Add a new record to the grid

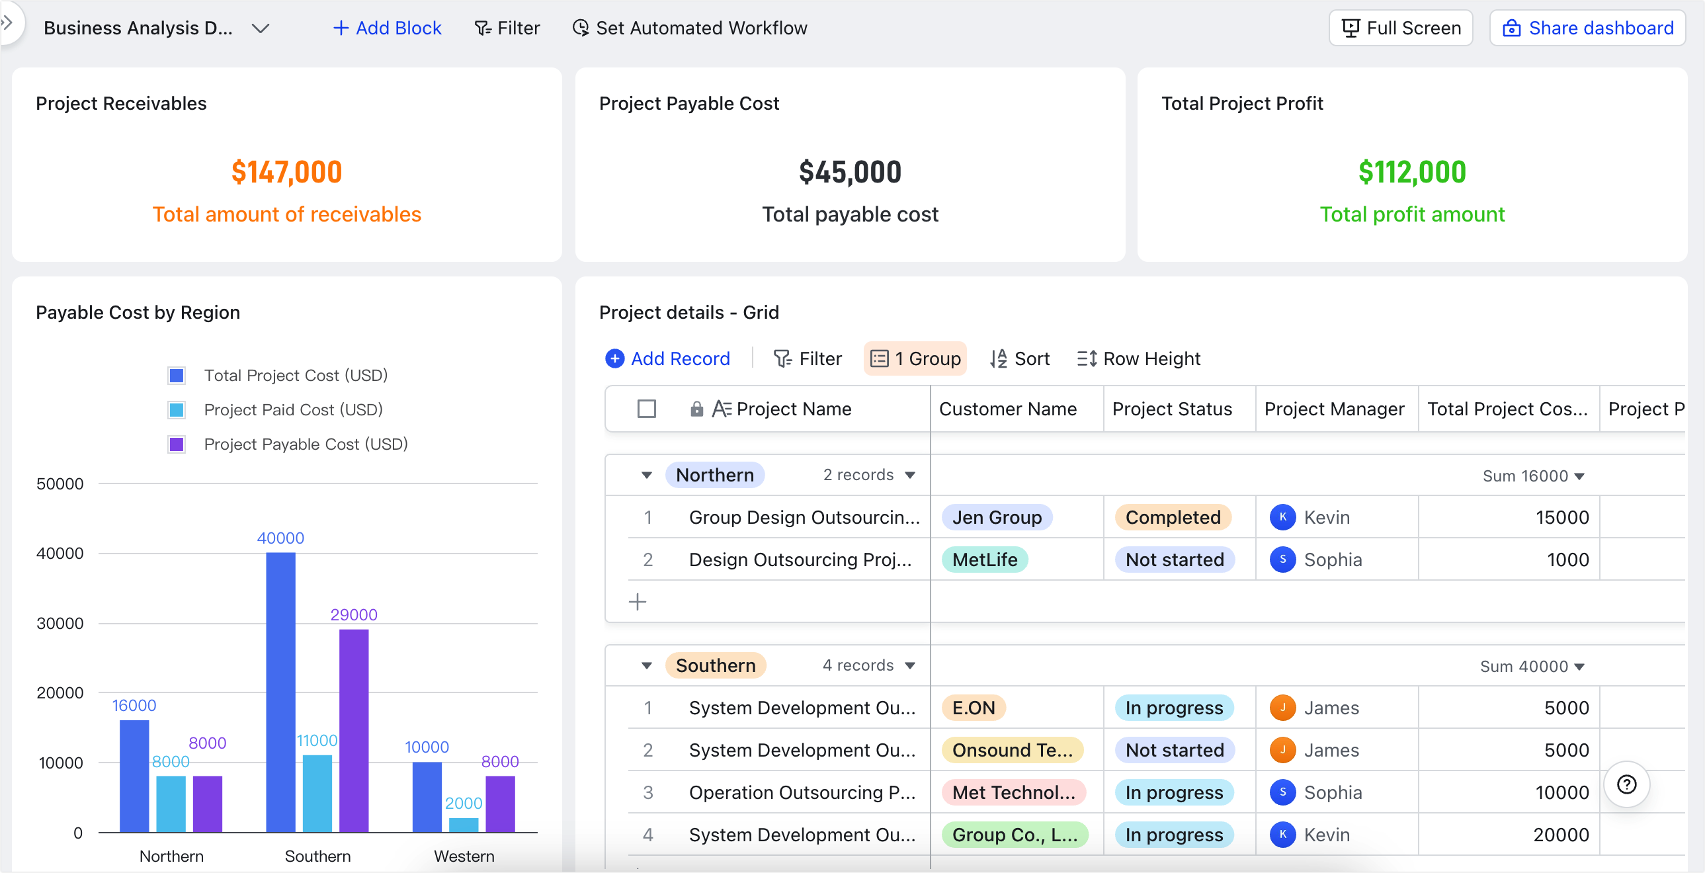668,358
